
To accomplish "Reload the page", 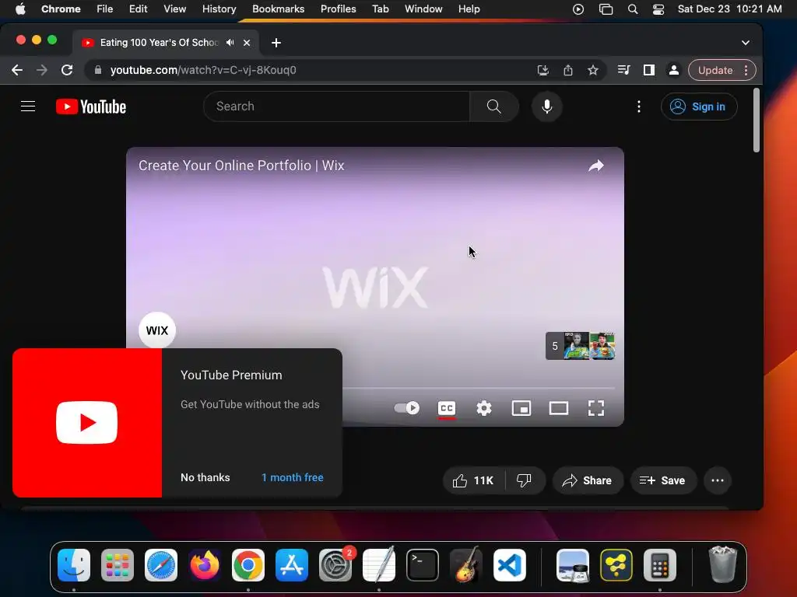I will [x=67, y=70].
